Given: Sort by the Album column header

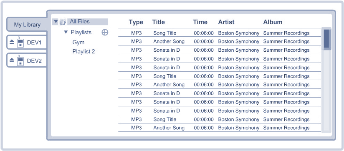Looking at the screenshot, I should point(273,22).
